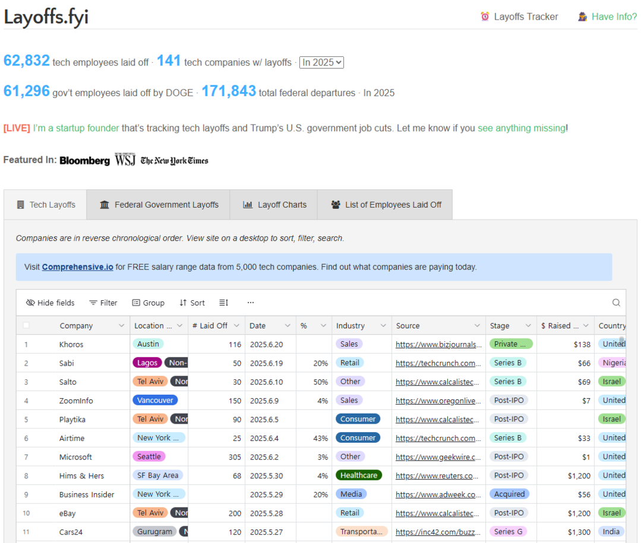The width and height of the screenshot is (641, 543).
Task: Expand the # Laid Off column menu
Action: tap(236, 325)
